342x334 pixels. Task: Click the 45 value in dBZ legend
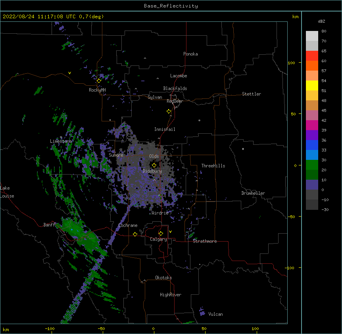(x=324, y=111)
